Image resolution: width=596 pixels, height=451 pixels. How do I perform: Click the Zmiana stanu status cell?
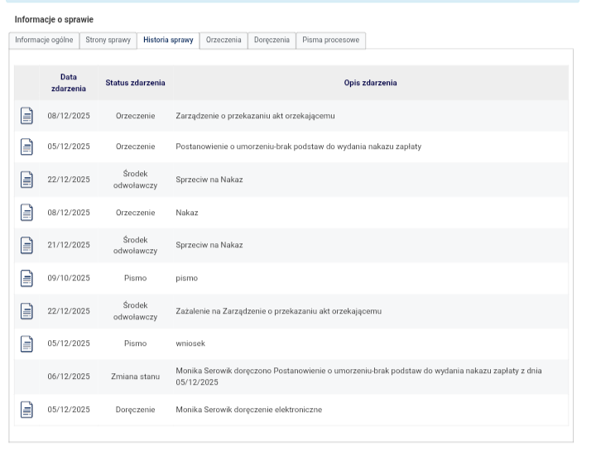(135, 377)
